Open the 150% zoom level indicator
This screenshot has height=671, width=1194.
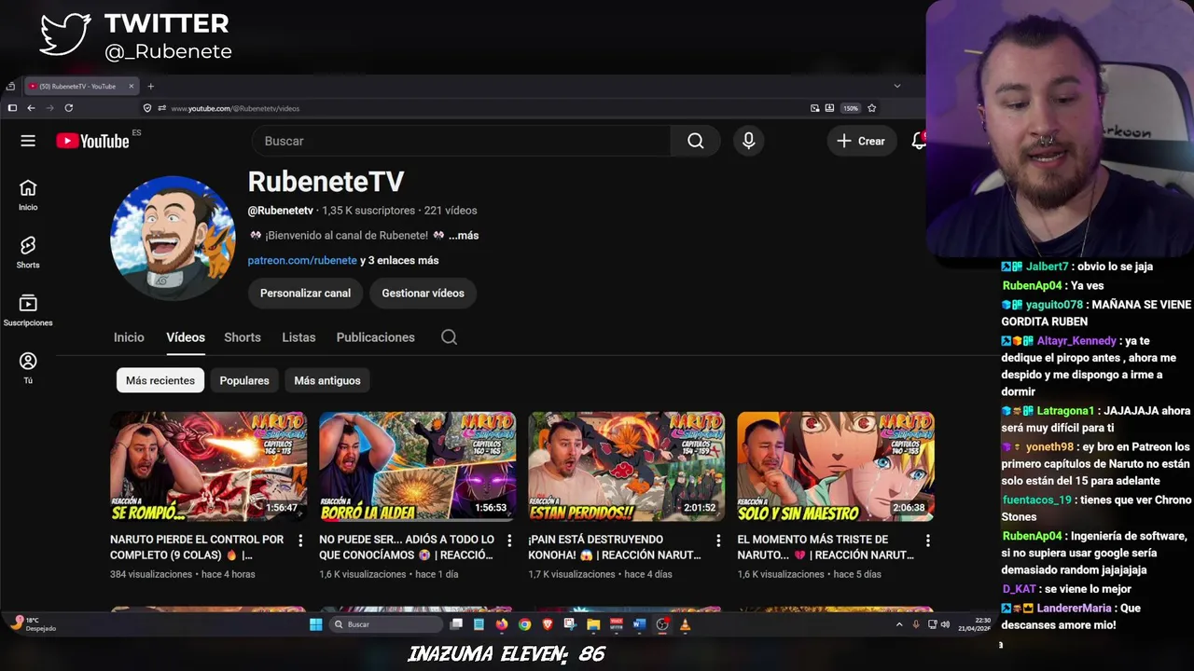pos(851,108)
